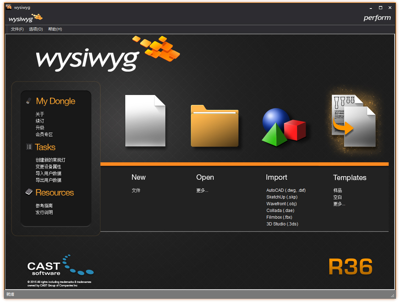Open the 帮助(H) menu
This screenshot has height=302, width=401.
54,29
